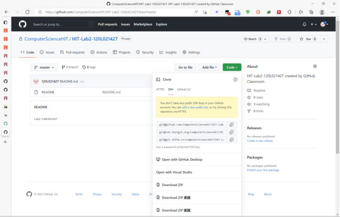Viewport: 340px width, 217px height.
Task: Open the Add file dropdown
Action: [x=210, y=67]
